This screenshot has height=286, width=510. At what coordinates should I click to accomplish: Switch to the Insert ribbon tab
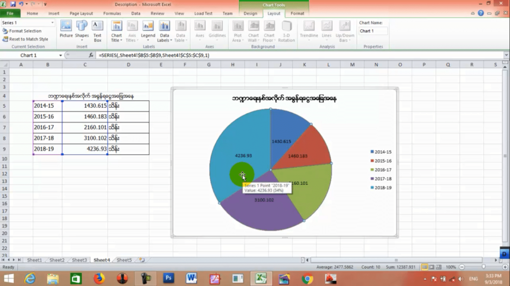click(54, 13)
